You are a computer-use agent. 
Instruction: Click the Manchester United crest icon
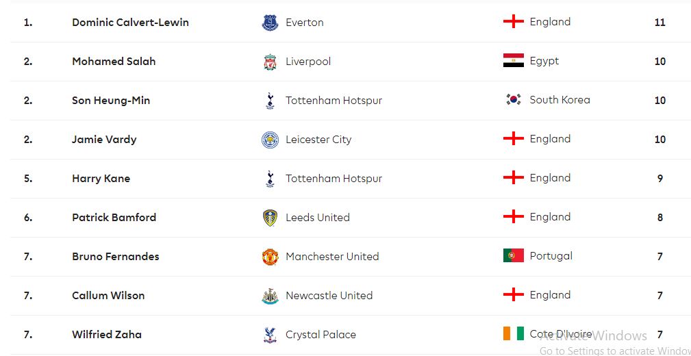click(270, 257)
